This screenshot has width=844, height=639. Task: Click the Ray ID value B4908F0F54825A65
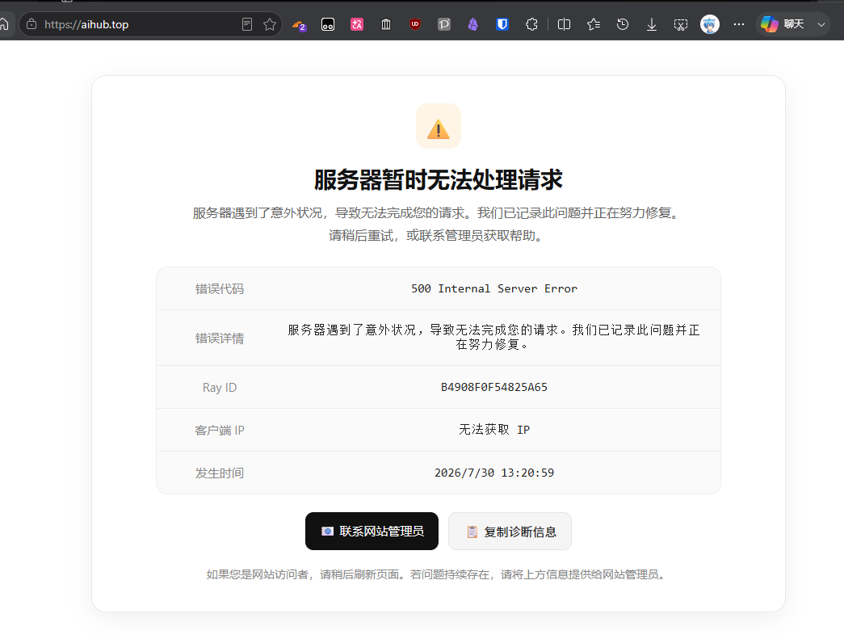point(494,387)
